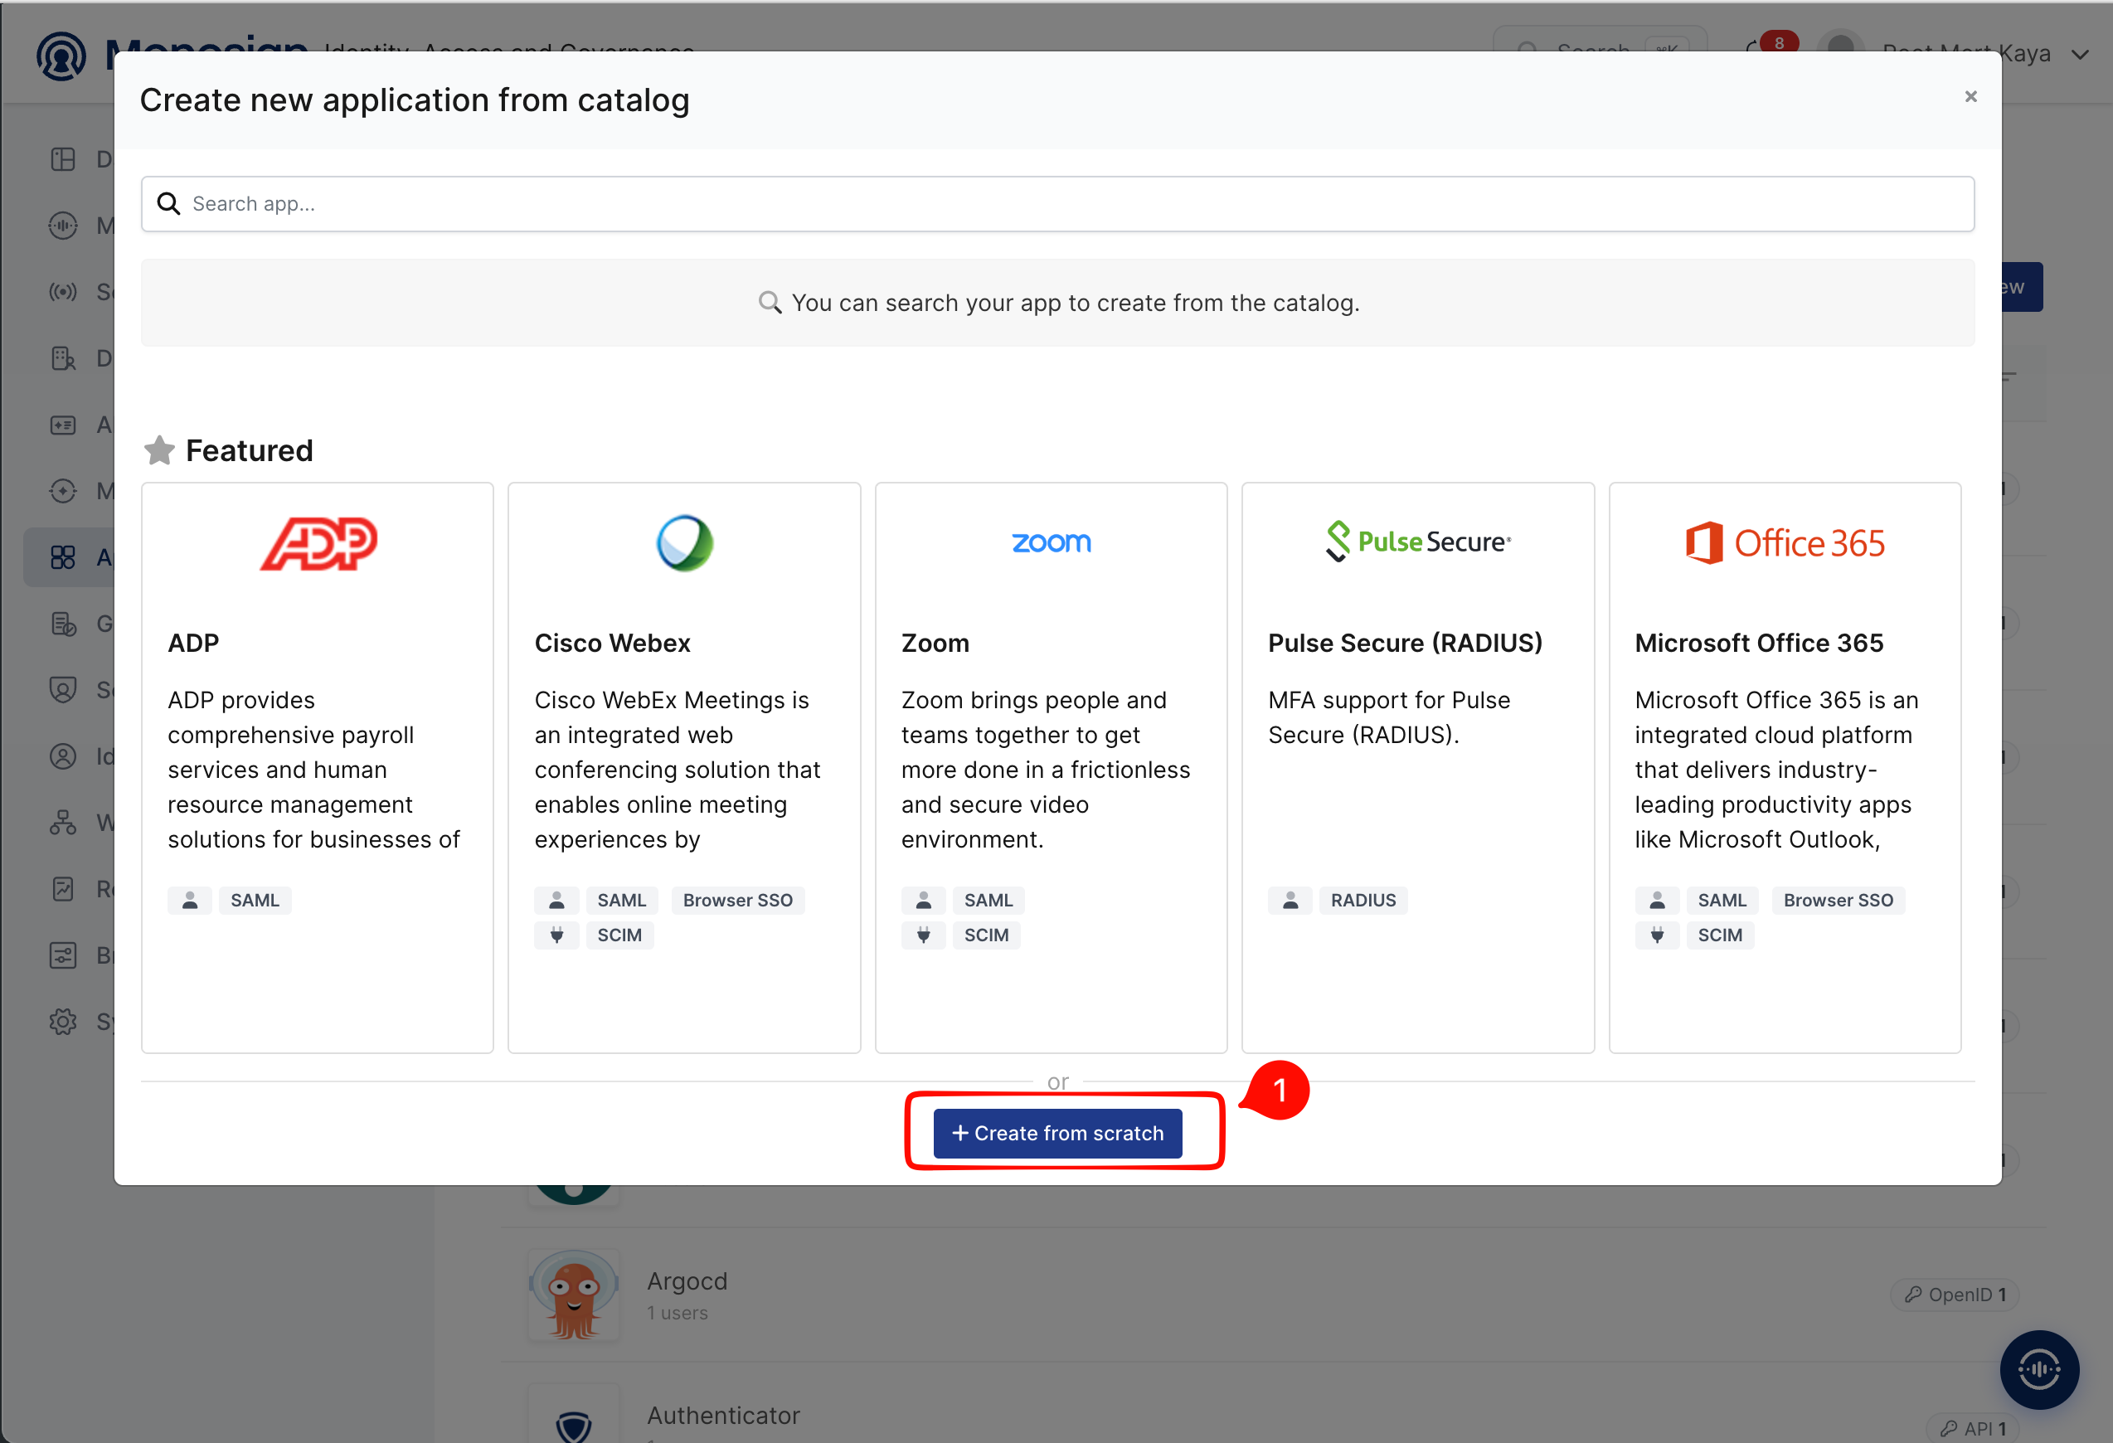Image resolution: width=2113 pixels, height=1443 pixels.
Task: Open Pulse Secure (RADIUS) title
Action: [1405, 643]
